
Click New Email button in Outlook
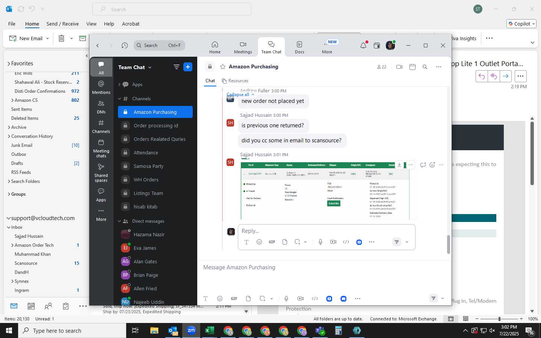click(x=26, y=38)
